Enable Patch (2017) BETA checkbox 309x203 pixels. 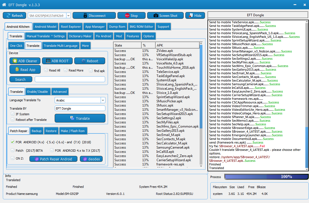[x=13, y=150]
